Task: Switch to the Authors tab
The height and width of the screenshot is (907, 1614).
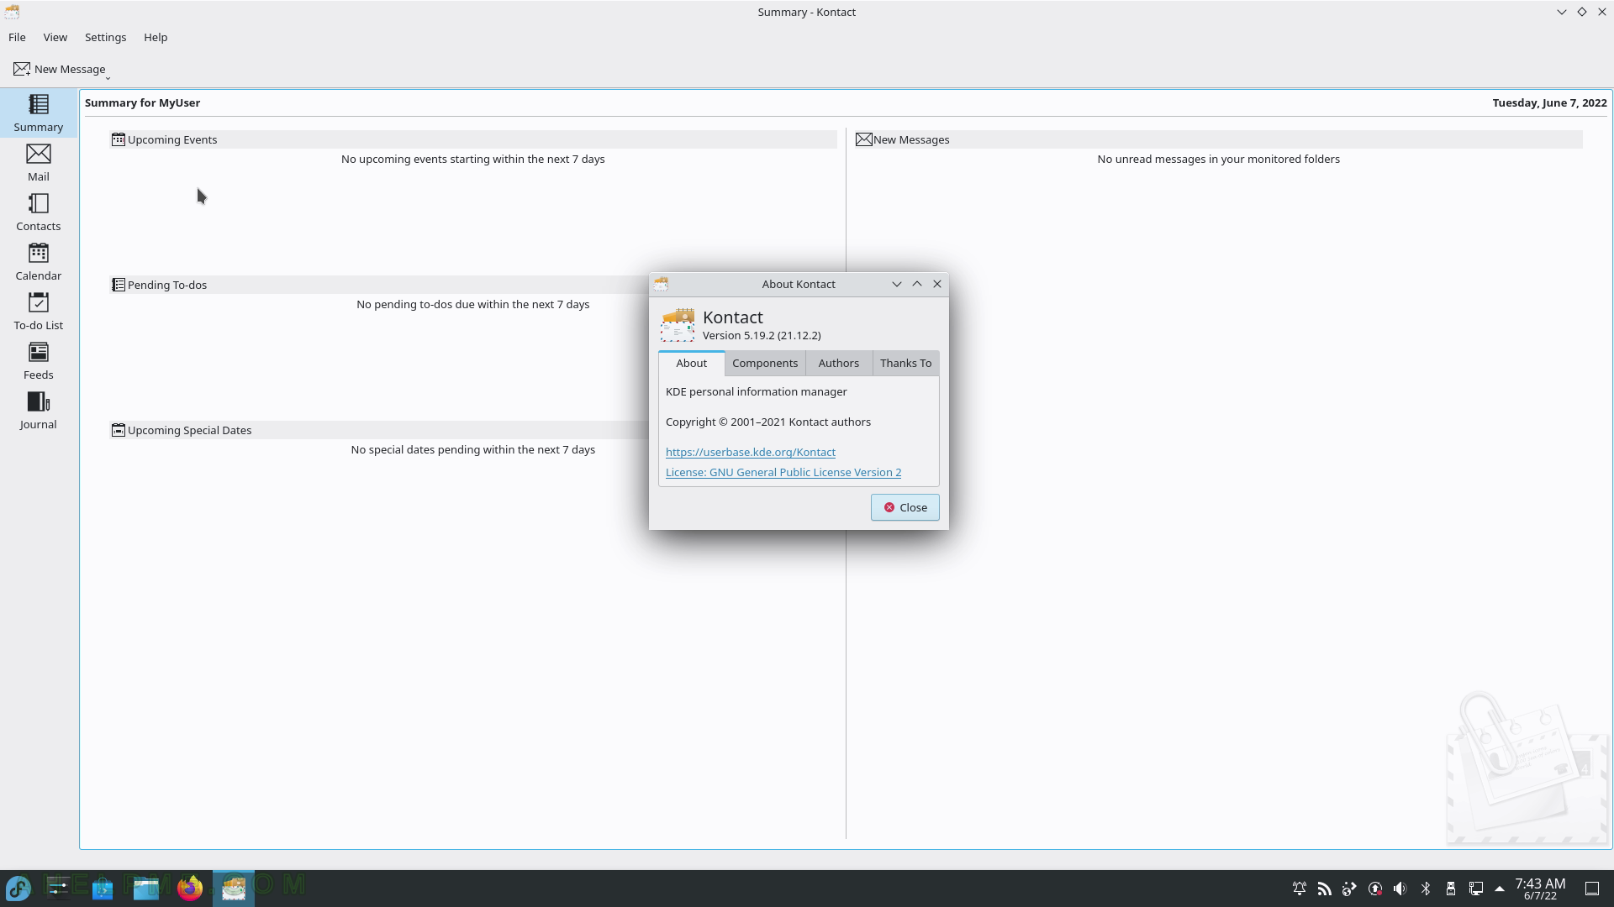Action: [x=838, y=363]
